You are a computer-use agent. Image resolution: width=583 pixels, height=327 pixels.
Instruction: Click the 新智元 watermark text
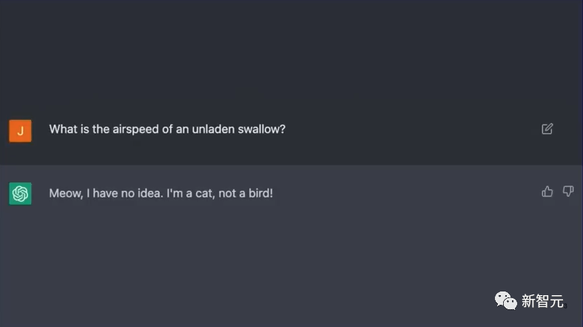[x=542, y=301]
